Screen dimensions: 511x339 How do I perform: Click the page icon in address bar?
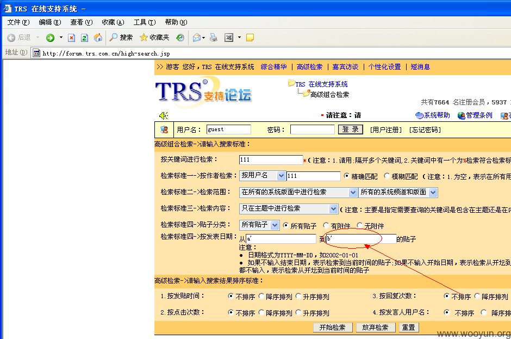(36, 53)
